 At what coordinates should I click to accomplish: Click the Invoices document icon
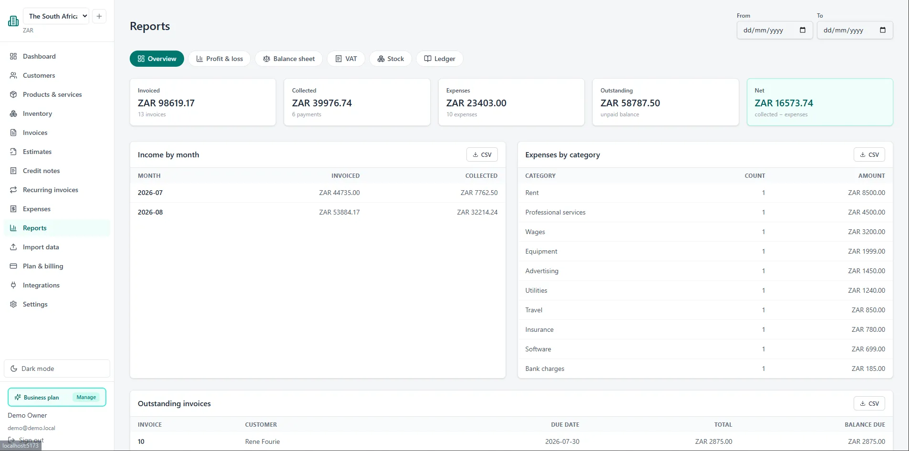click(13, 133)
